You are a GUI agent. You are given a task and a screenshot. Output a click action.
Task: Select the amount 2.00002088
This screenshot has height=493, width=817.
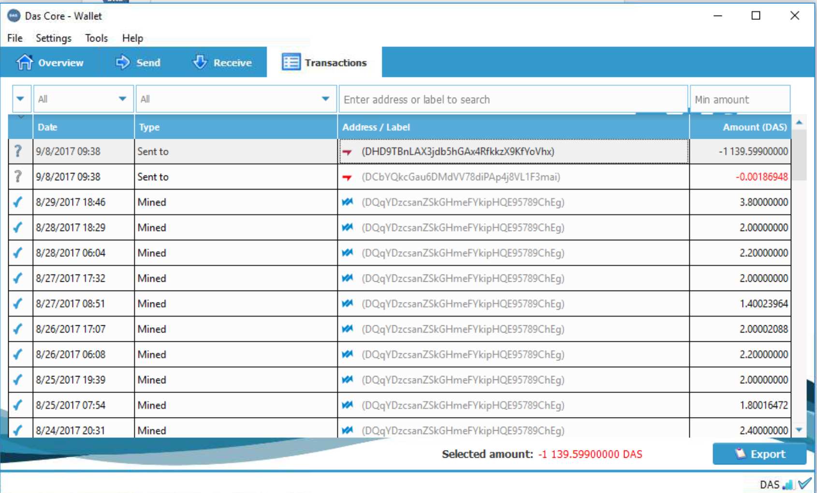(763, 329)
